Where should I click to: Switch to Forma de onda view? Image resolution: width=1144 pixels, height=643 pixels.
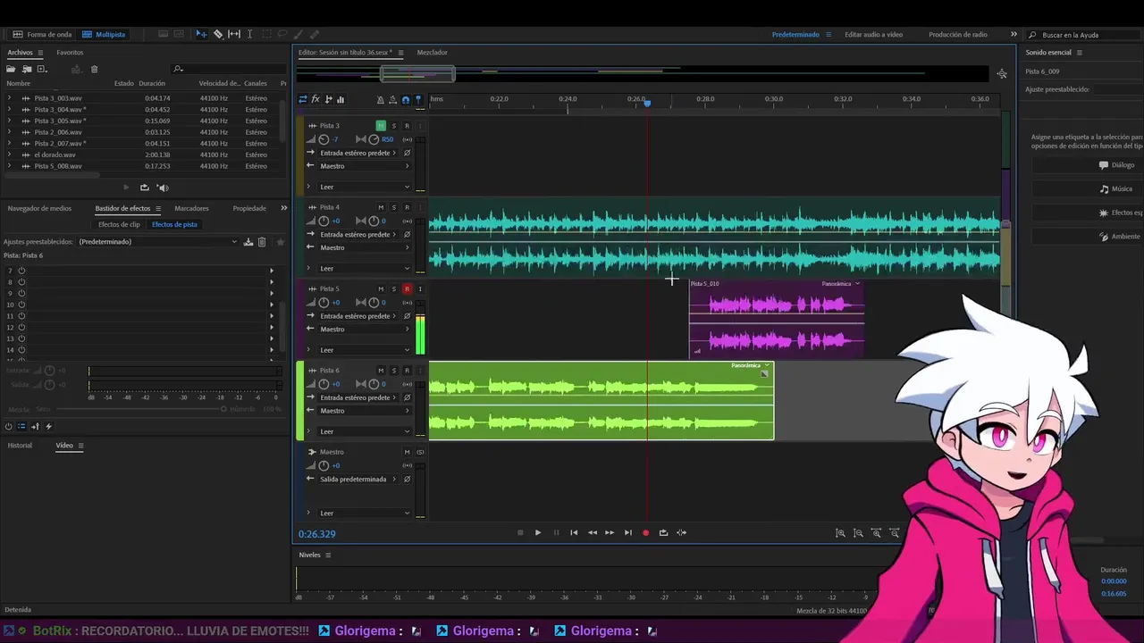pos(42,35)
